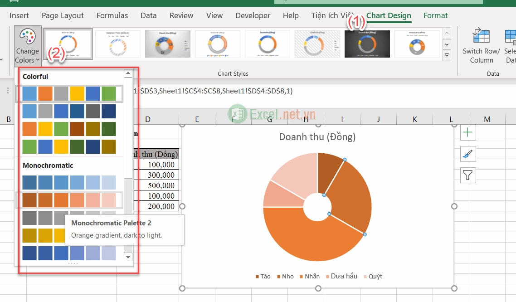Go to next row of chart styles

click(447, 44)
